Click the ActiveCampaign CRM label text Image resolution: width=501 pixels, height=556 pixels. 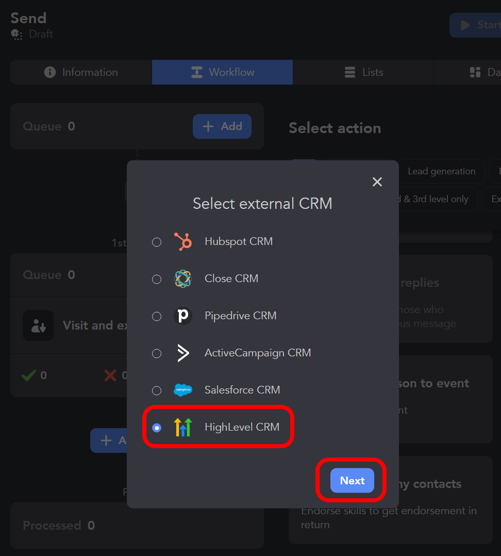pos(258,353)
